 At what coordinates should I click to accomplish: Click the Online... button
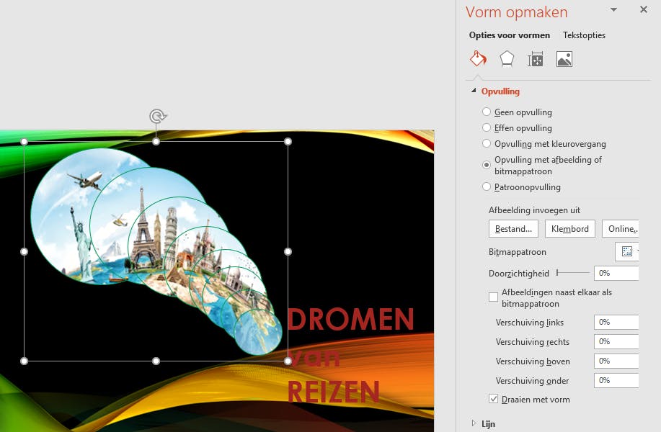621,229
